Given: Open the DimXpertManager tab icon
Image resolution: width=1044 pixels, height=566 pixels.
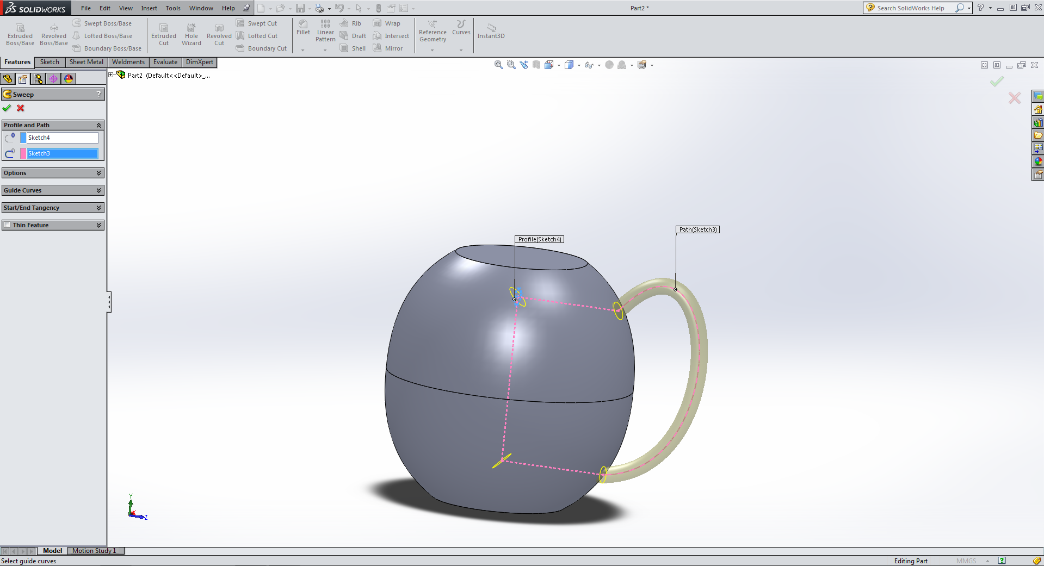Looking at the screenshot, I should point(53,79).
